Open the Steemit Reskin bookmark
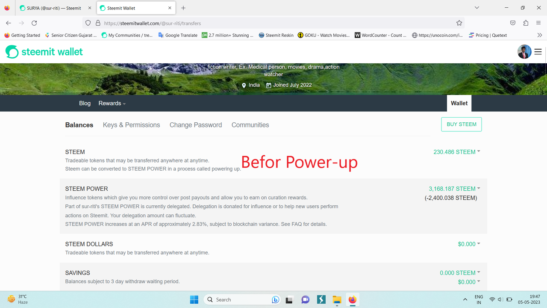 pyautogui.click(x=276, y=35)
